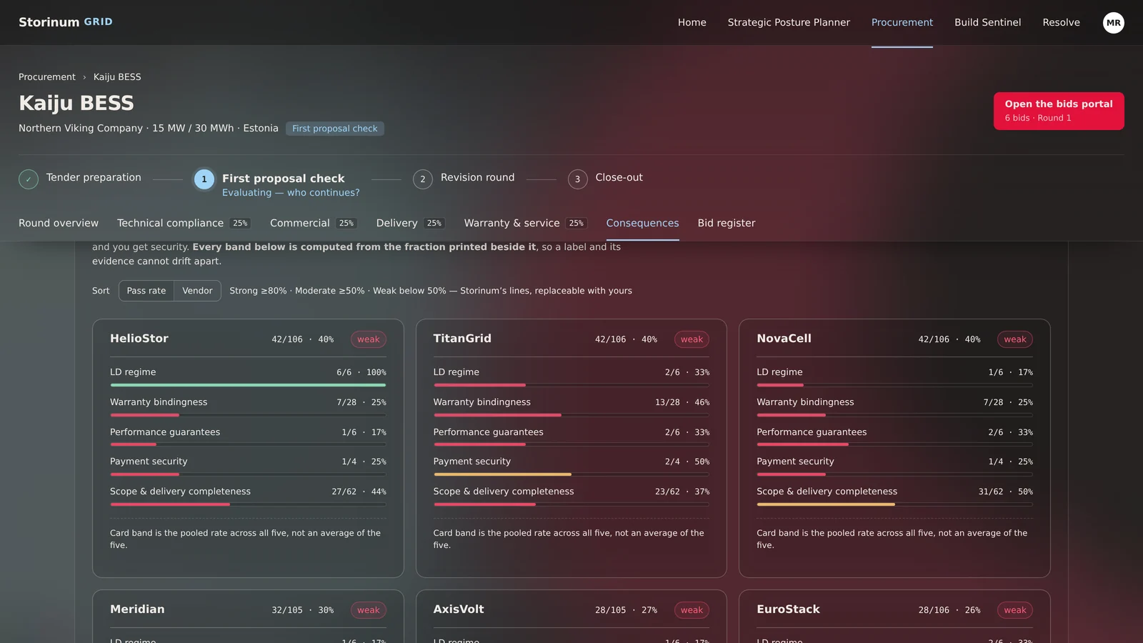This screenshot has height=643, width=1143.
Task: Switch to the Round overview tab
Action: coord(59,223)
